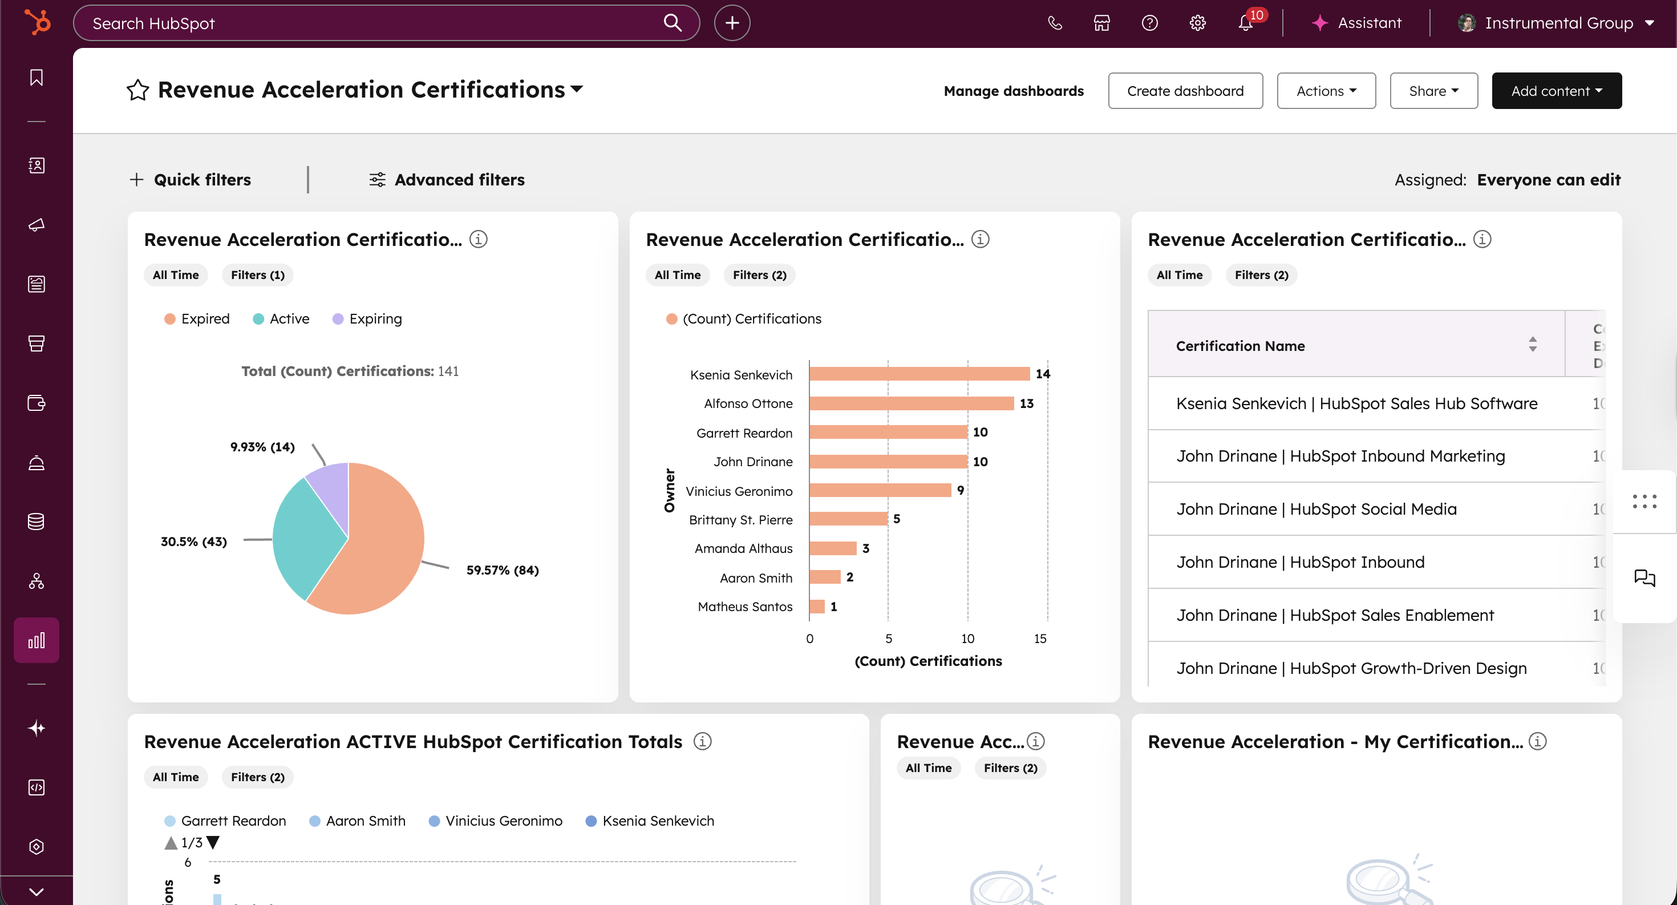
Task: Open the phone calling icon
Action: (1055, 23)
